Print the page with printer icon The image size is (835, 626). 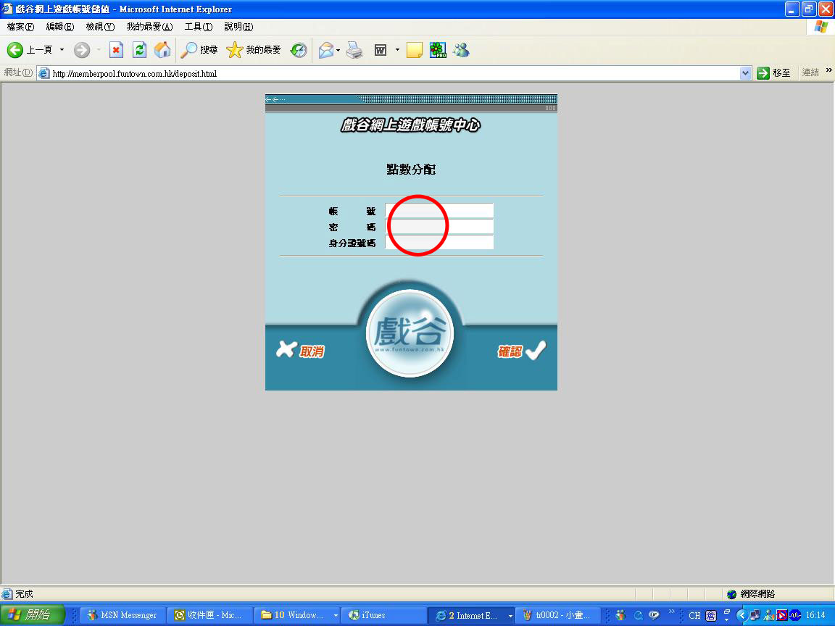[x=354, y=50]
